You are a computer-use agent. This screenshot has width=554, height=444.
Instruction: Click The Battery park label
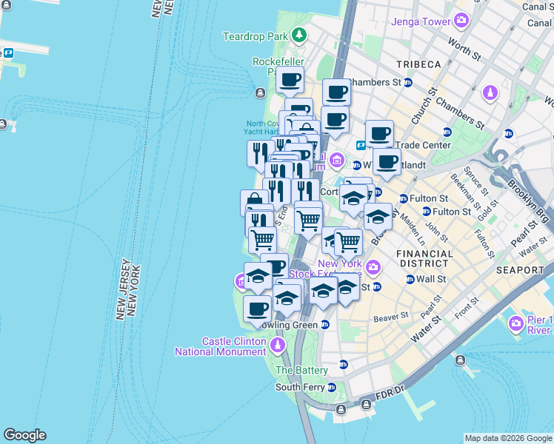(x=301, y=370)
